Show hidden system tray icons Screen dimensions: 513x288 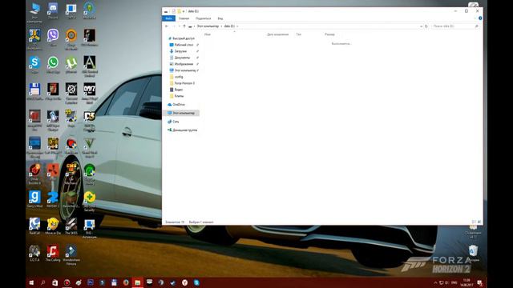coord(435,282)
